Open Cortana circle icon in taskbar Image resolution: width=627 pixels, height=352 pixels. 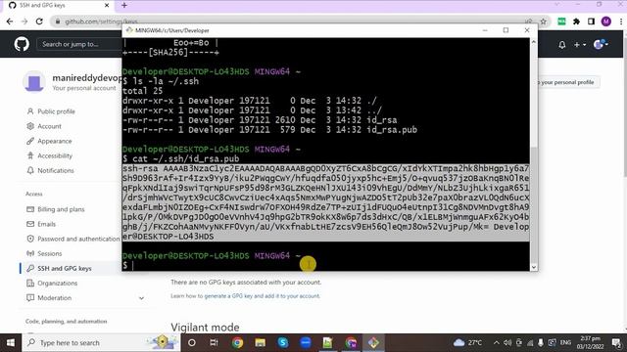pos(192,342)
